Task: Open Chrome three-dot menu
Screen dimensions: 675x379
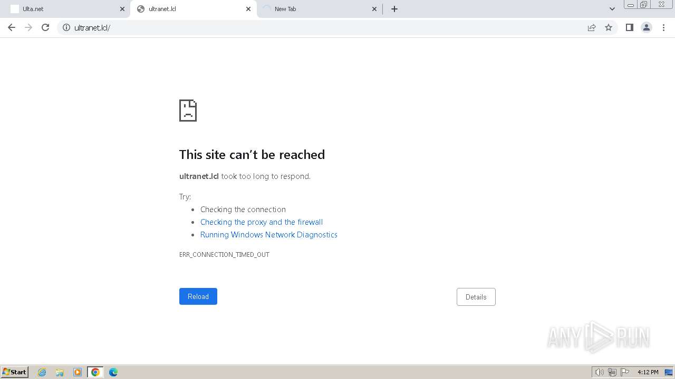Action: coord(663,27)
